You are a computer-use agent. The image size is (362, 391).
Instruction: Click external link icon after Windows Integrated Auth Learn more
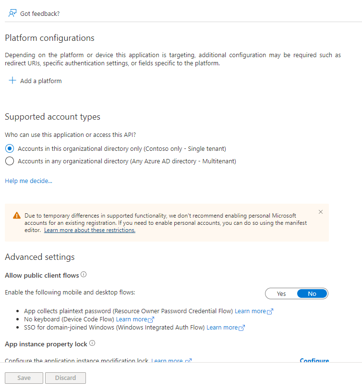[242, 328]
